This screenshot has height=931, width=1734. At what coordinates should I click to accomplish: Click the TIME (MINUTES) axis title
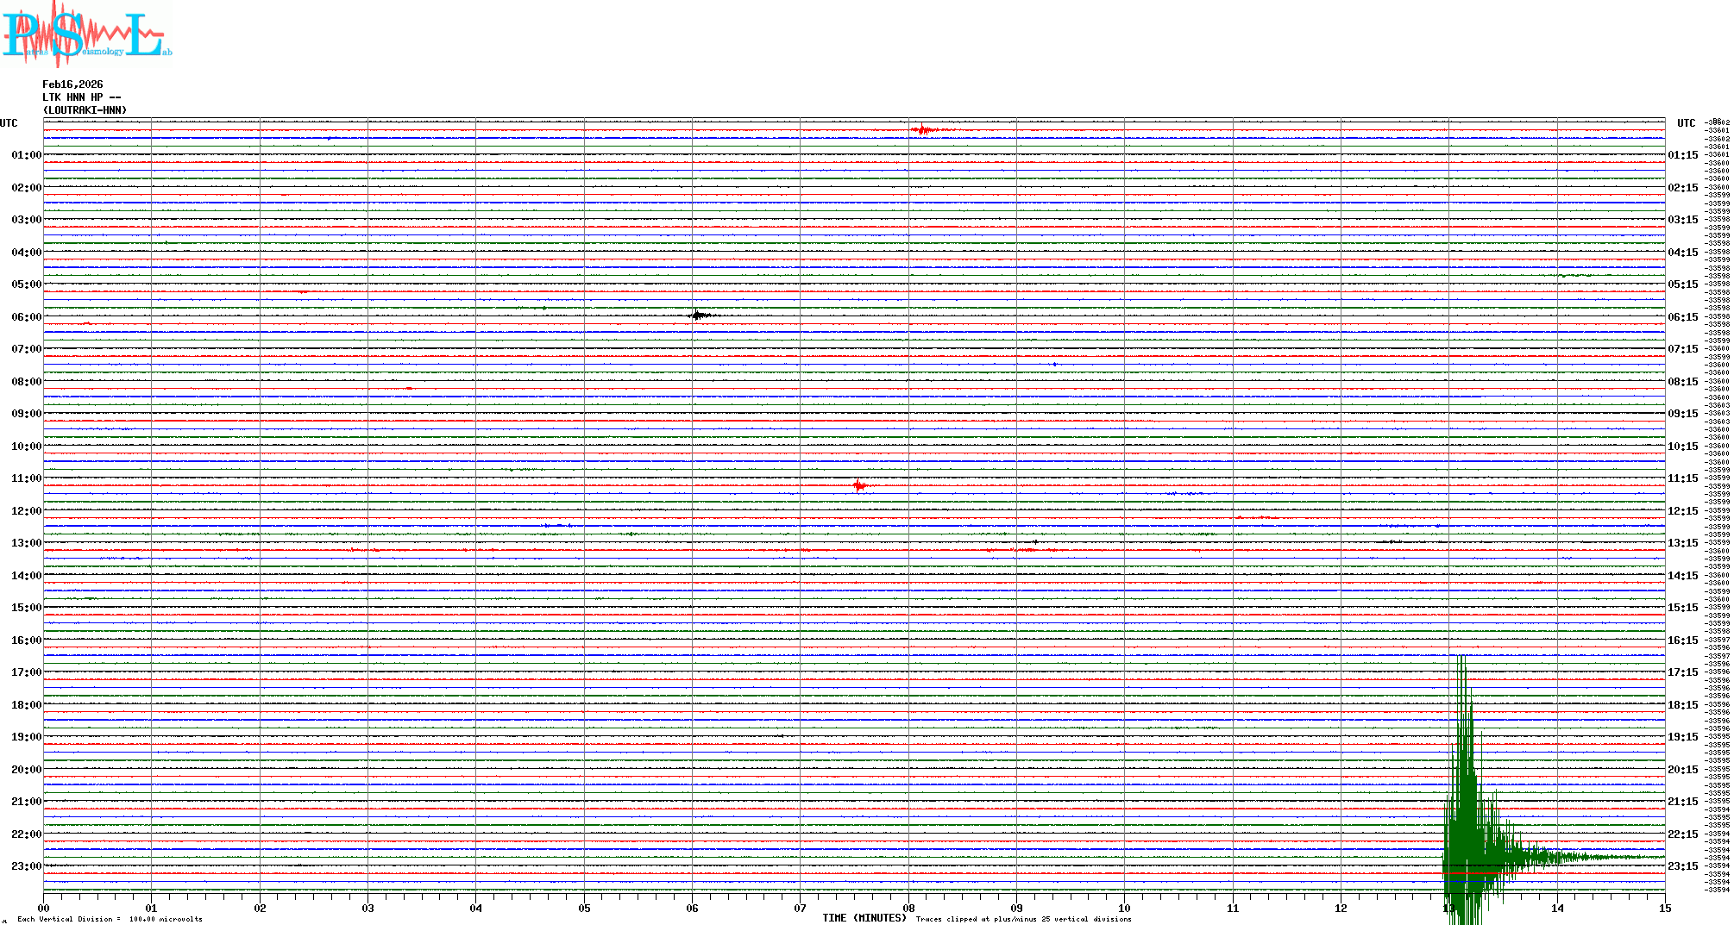point(864,918)
